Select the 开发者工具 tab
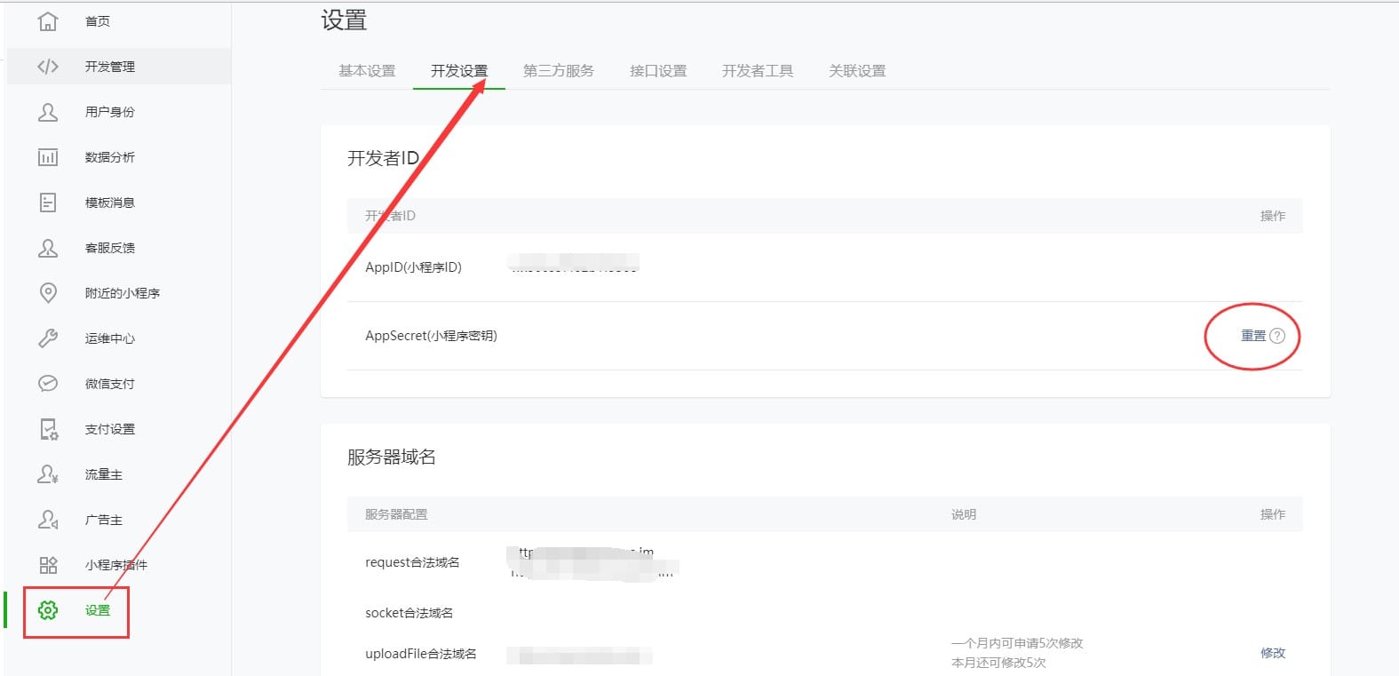 tap(757, 71)
